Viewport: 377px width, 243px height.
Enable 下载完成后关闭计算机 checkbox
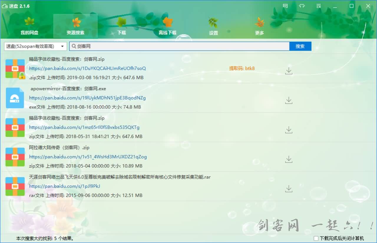[x=316, y=238]
